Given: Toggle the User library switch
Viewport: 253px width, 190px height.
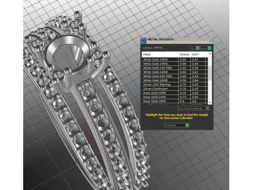Looking at the screenshot, I should 206,48.
